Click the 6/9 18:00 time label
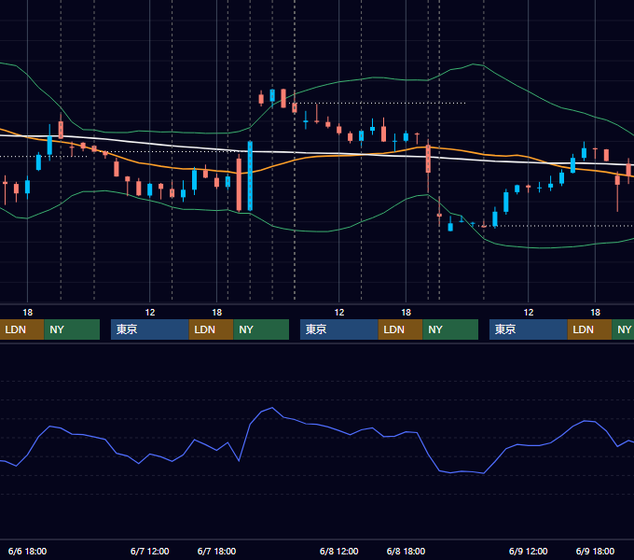The width and height of the screenshot is (634, 560). [x=595, y=551]
